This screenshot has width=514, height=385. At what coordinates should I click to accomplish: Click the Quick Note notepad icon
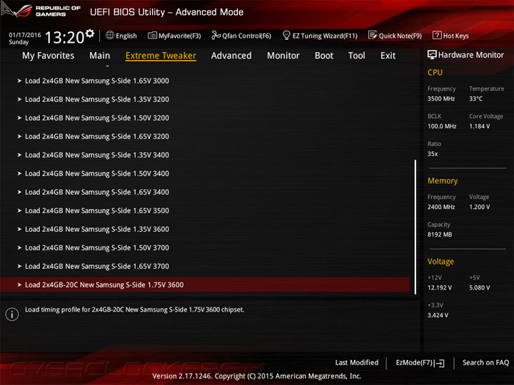click(373, 35)
